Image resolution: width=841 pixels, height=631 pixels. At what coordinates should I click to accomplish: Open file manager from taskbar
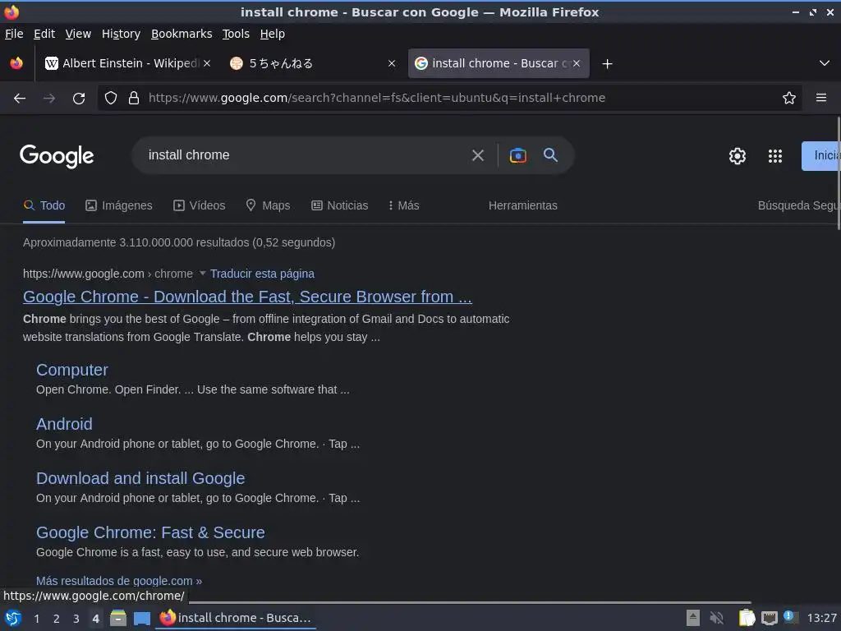click(x=118, y=619)
